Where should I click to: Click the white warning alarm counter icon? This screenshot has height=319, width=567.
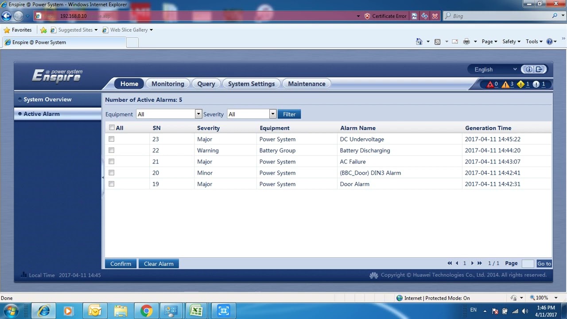click(x=536, y=84)
